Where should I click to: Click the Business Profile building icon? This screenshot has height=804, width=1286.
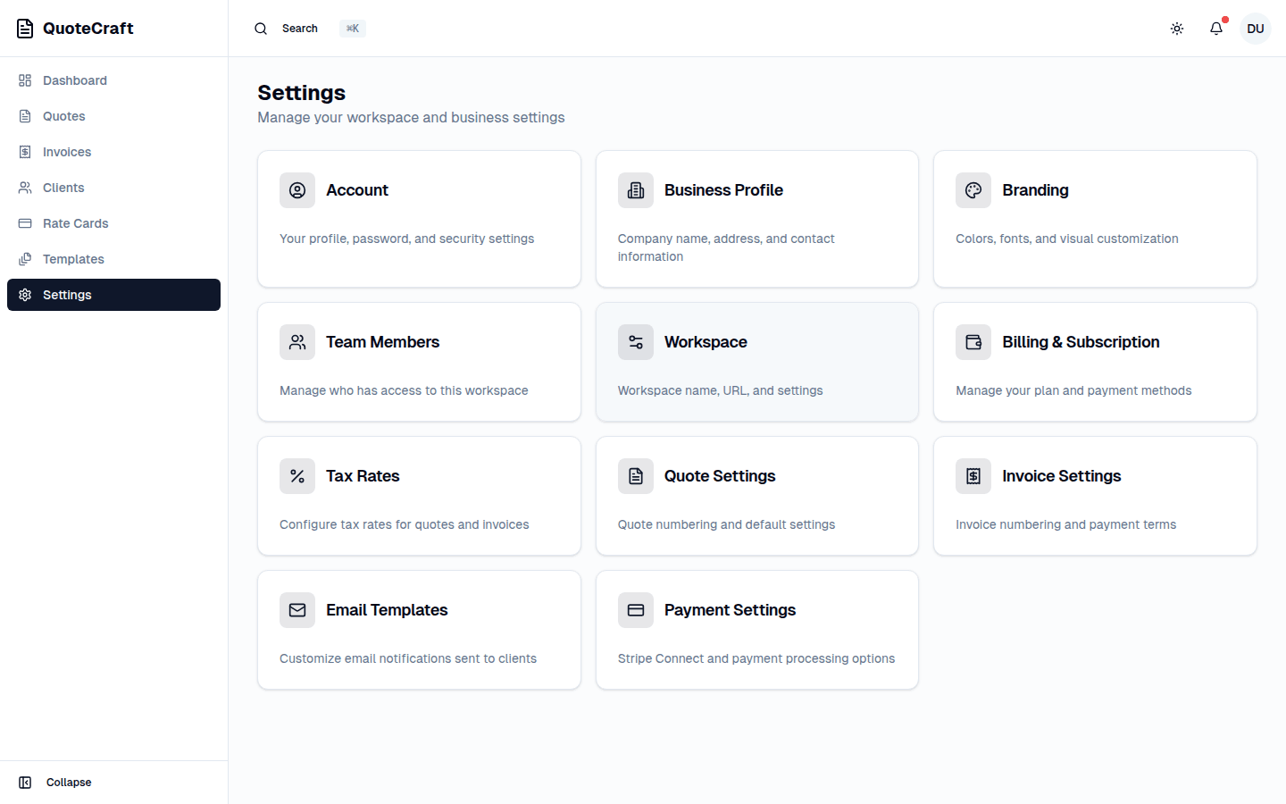coord(635,190)
